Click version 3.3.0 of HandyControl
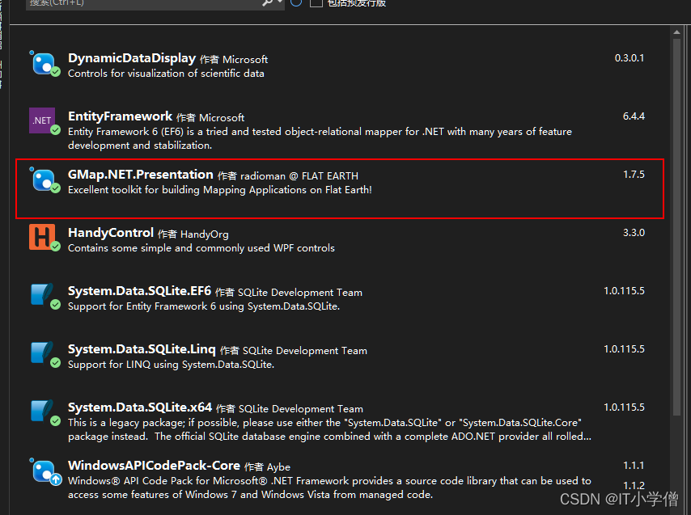The image size is (691, 515). (634, 232)
